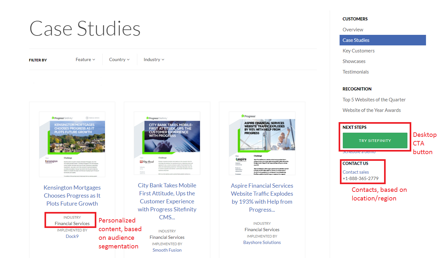The image size is (442, 258).
Task: Open the Aspire Financial Services thumbnail image
Action: tap(262, 143)
